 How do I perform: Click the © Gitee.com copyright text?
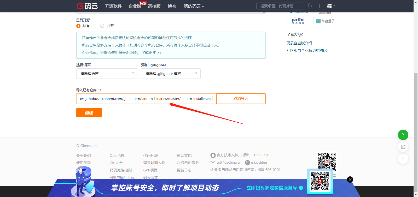coord(86,146)
